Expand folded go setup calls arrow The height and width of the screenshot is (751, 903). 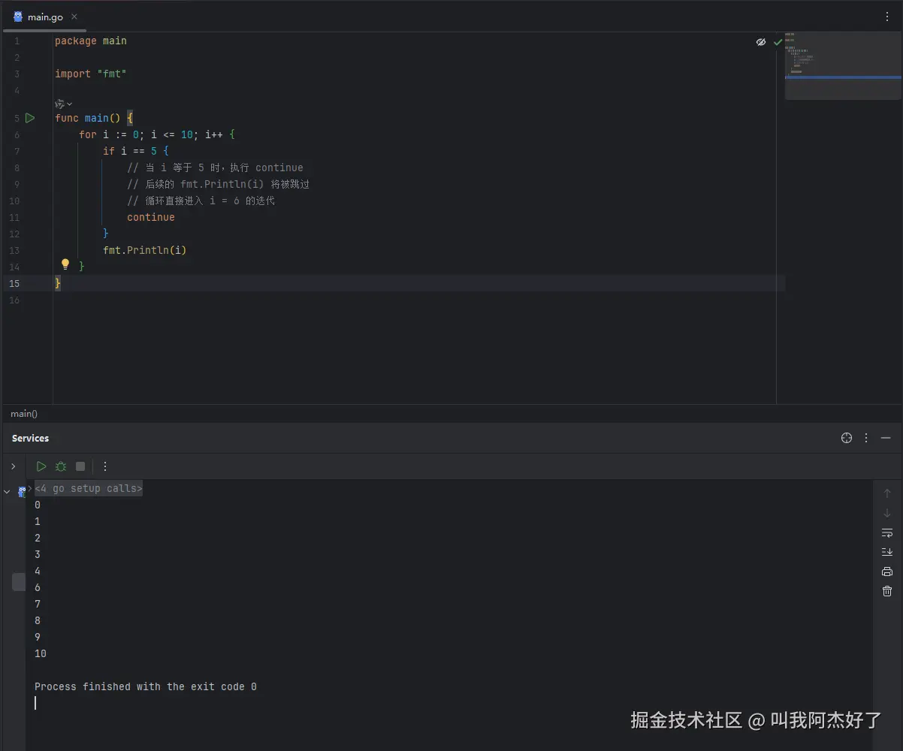click(x=30, y=488)
